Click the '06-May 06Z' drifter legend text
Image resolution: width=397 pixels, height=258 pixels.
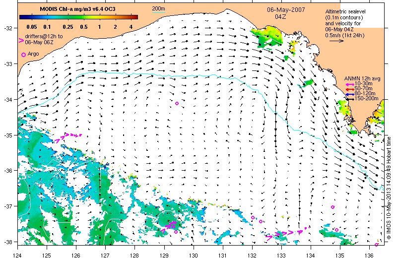[39, 42]
